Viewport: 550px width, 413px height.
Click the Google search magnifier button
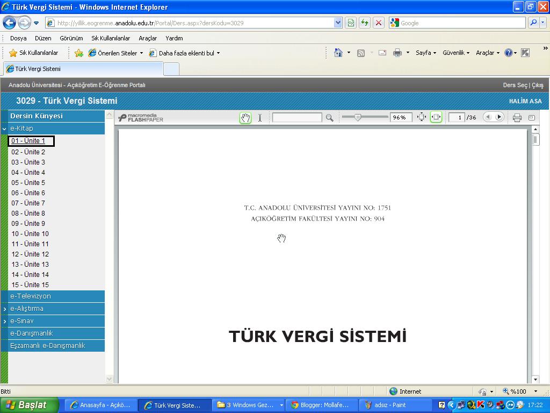[533, 23]
